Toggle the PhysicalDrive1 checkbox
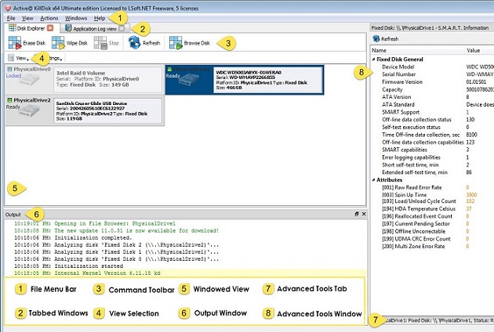Image resolution: width=494 pixels, height=332 pixels. [169, 69]
